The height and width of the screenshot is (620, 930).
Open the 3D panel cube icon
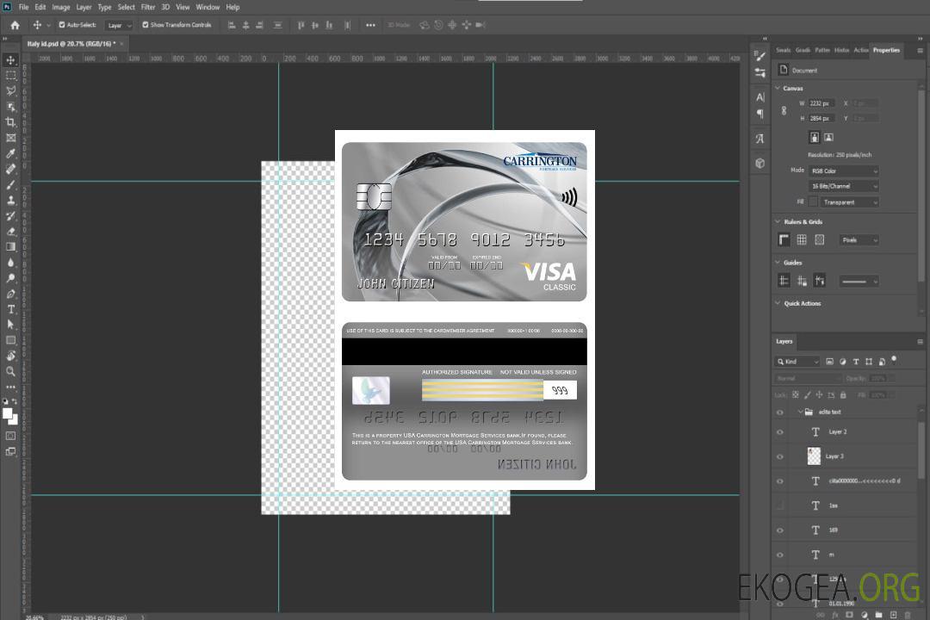click(760, 163)
